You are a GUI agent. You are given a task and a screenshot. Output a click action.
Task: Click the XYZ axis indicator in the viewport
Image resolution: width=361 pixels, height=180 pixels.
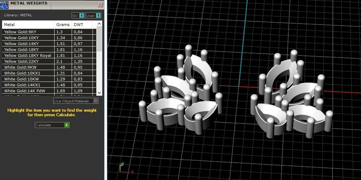[126, 168]
